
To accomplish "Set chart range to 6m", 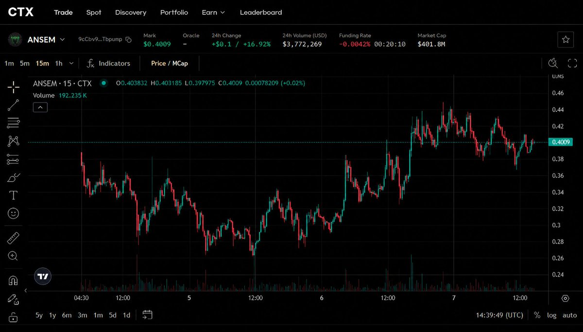I will click(67, 315).
